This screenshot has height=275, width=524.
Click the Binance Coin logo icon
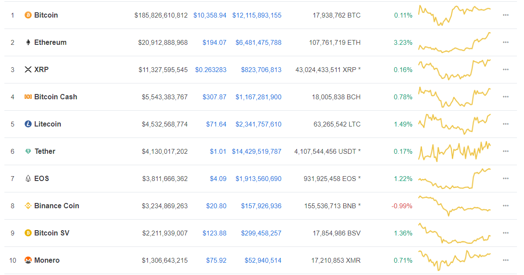[x=28, y=206]
